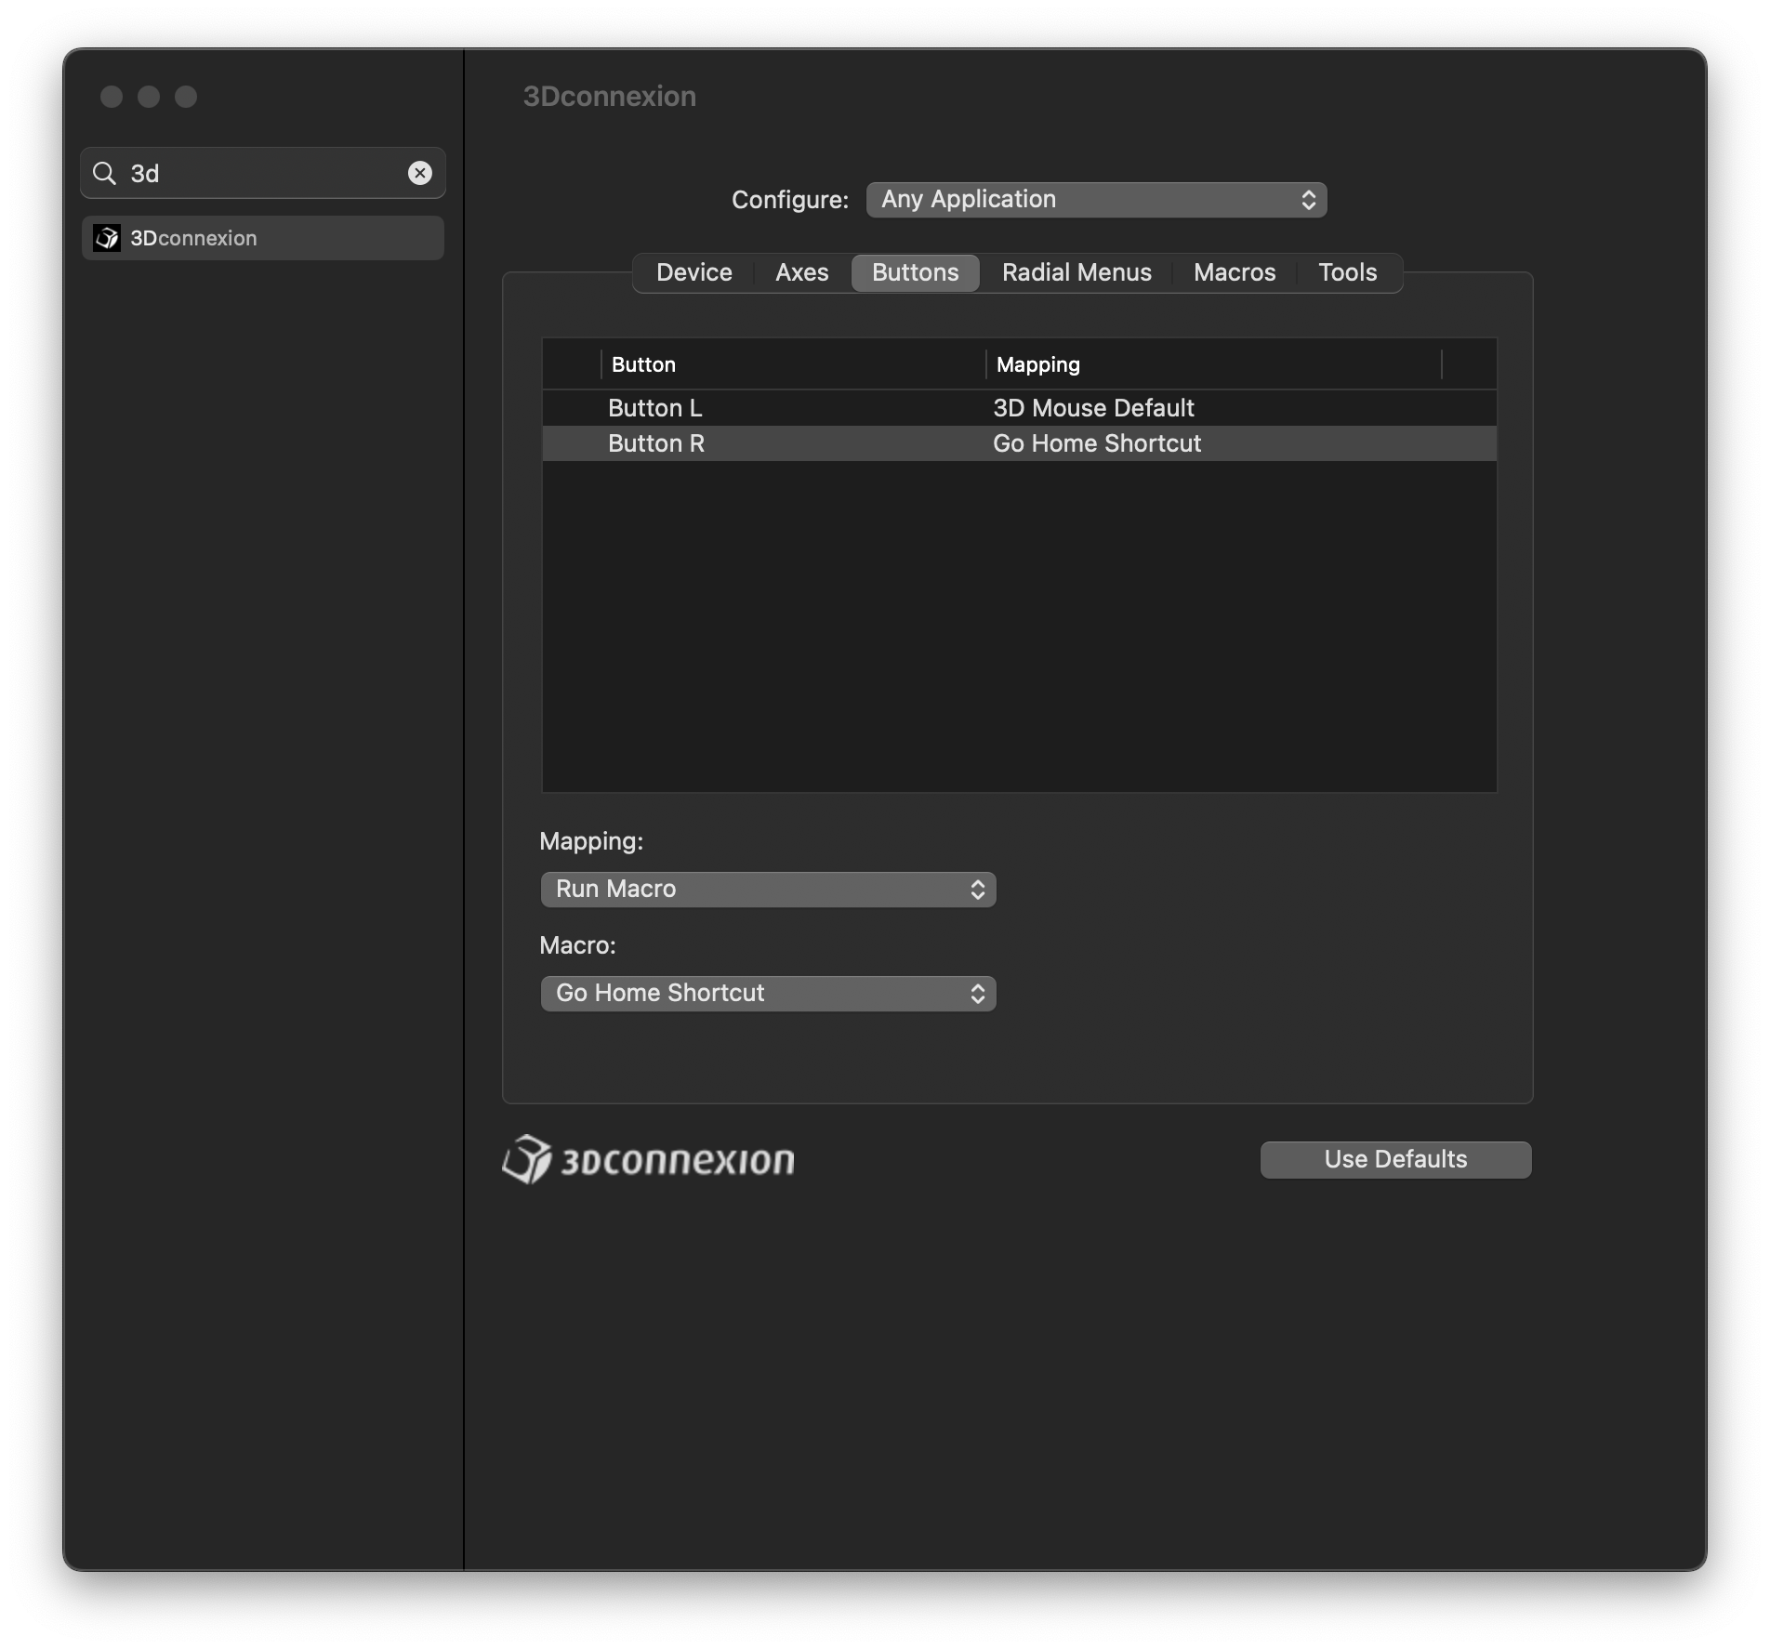Open the Radial Menus tab

tap(1077, 272)
